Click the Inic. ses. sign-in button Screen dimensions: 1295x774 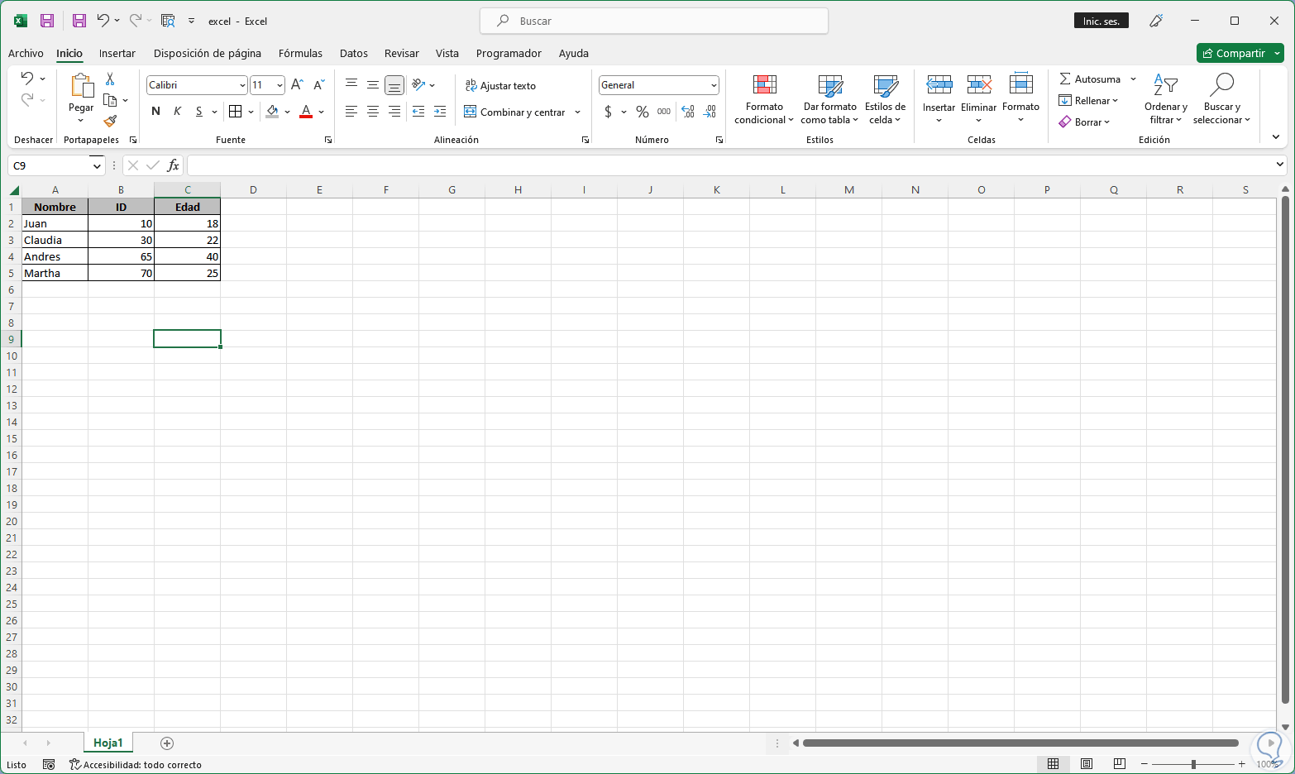[1101, 21]
